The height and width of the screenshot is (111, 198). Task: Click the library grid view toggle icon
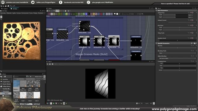(45, 76)
